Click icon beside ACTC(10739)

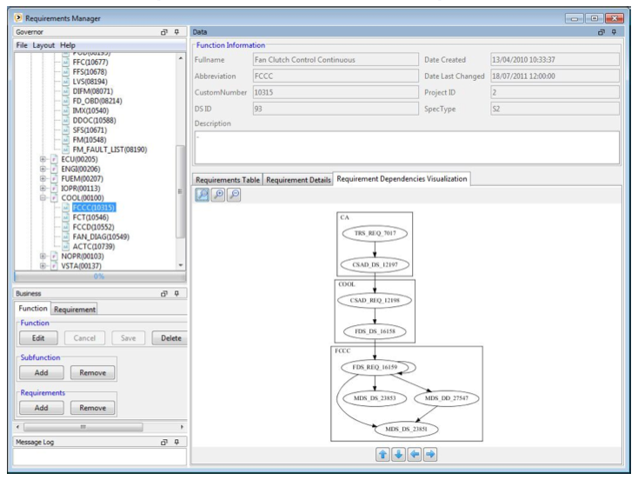point(66,246)
